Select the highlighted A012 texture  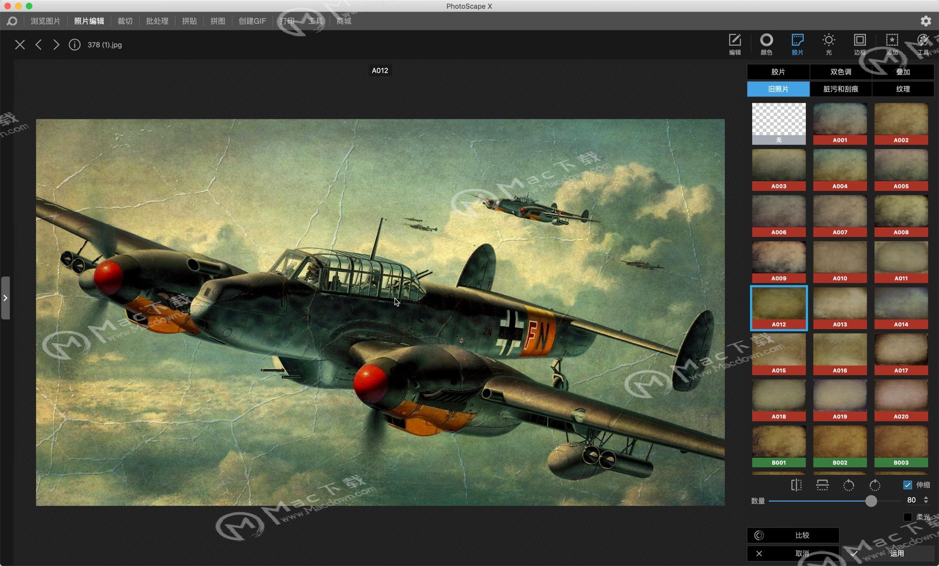[779, 308]
